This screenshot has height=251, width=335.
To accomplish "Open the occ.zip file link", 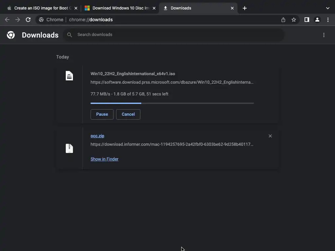I will coord(97,136).
